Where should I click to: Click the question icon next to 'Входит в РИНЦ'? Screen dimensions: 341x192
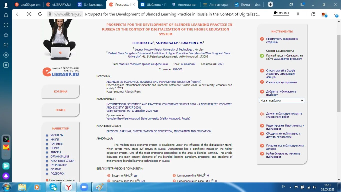(109, 175)
